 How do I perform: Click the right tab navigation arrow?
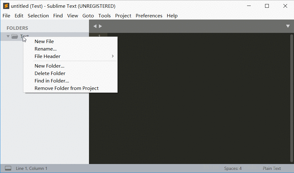pos(100,26)
